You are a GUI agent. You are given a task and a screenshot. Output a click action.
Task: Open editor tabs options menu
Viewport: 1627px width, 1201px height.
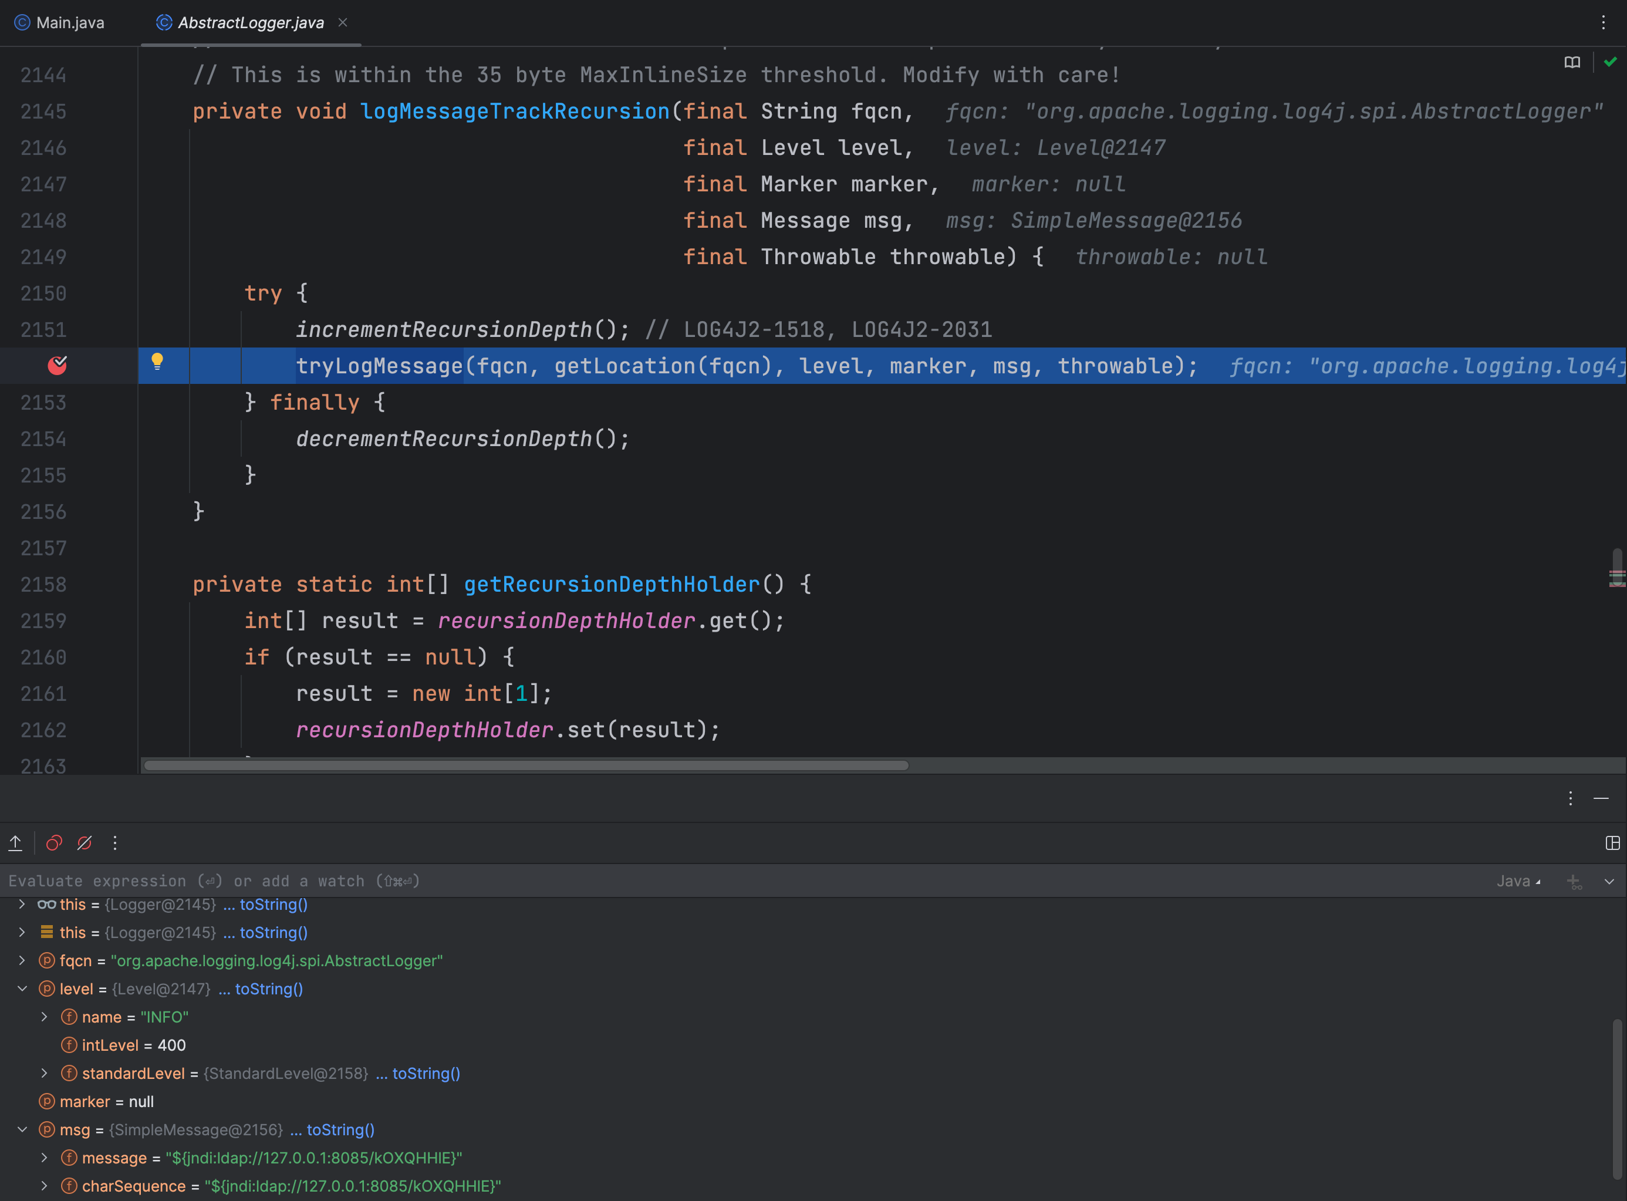pos(1603,22)
